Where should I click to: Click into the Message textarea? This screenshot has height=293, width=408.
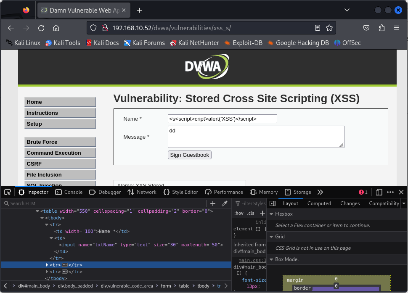(x=256, y=137)
